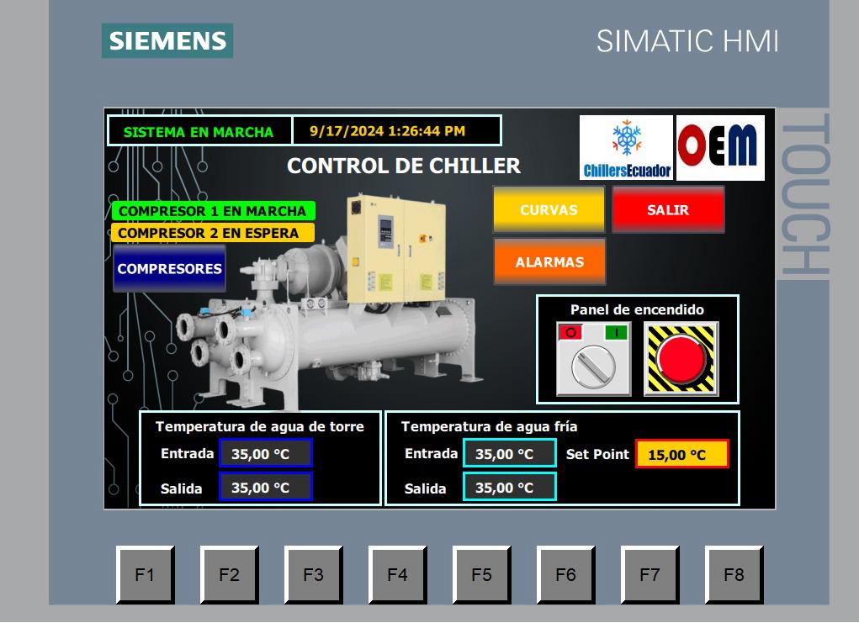Click the red O off indicator
The height and width of the screenshot is (623, 859).
pos(570,332)
